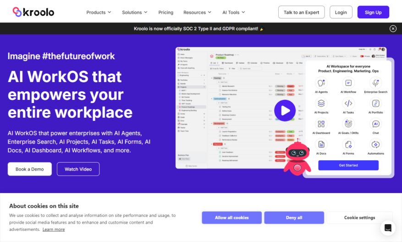Open the Chat feature icon

click(x=375, y=124)
